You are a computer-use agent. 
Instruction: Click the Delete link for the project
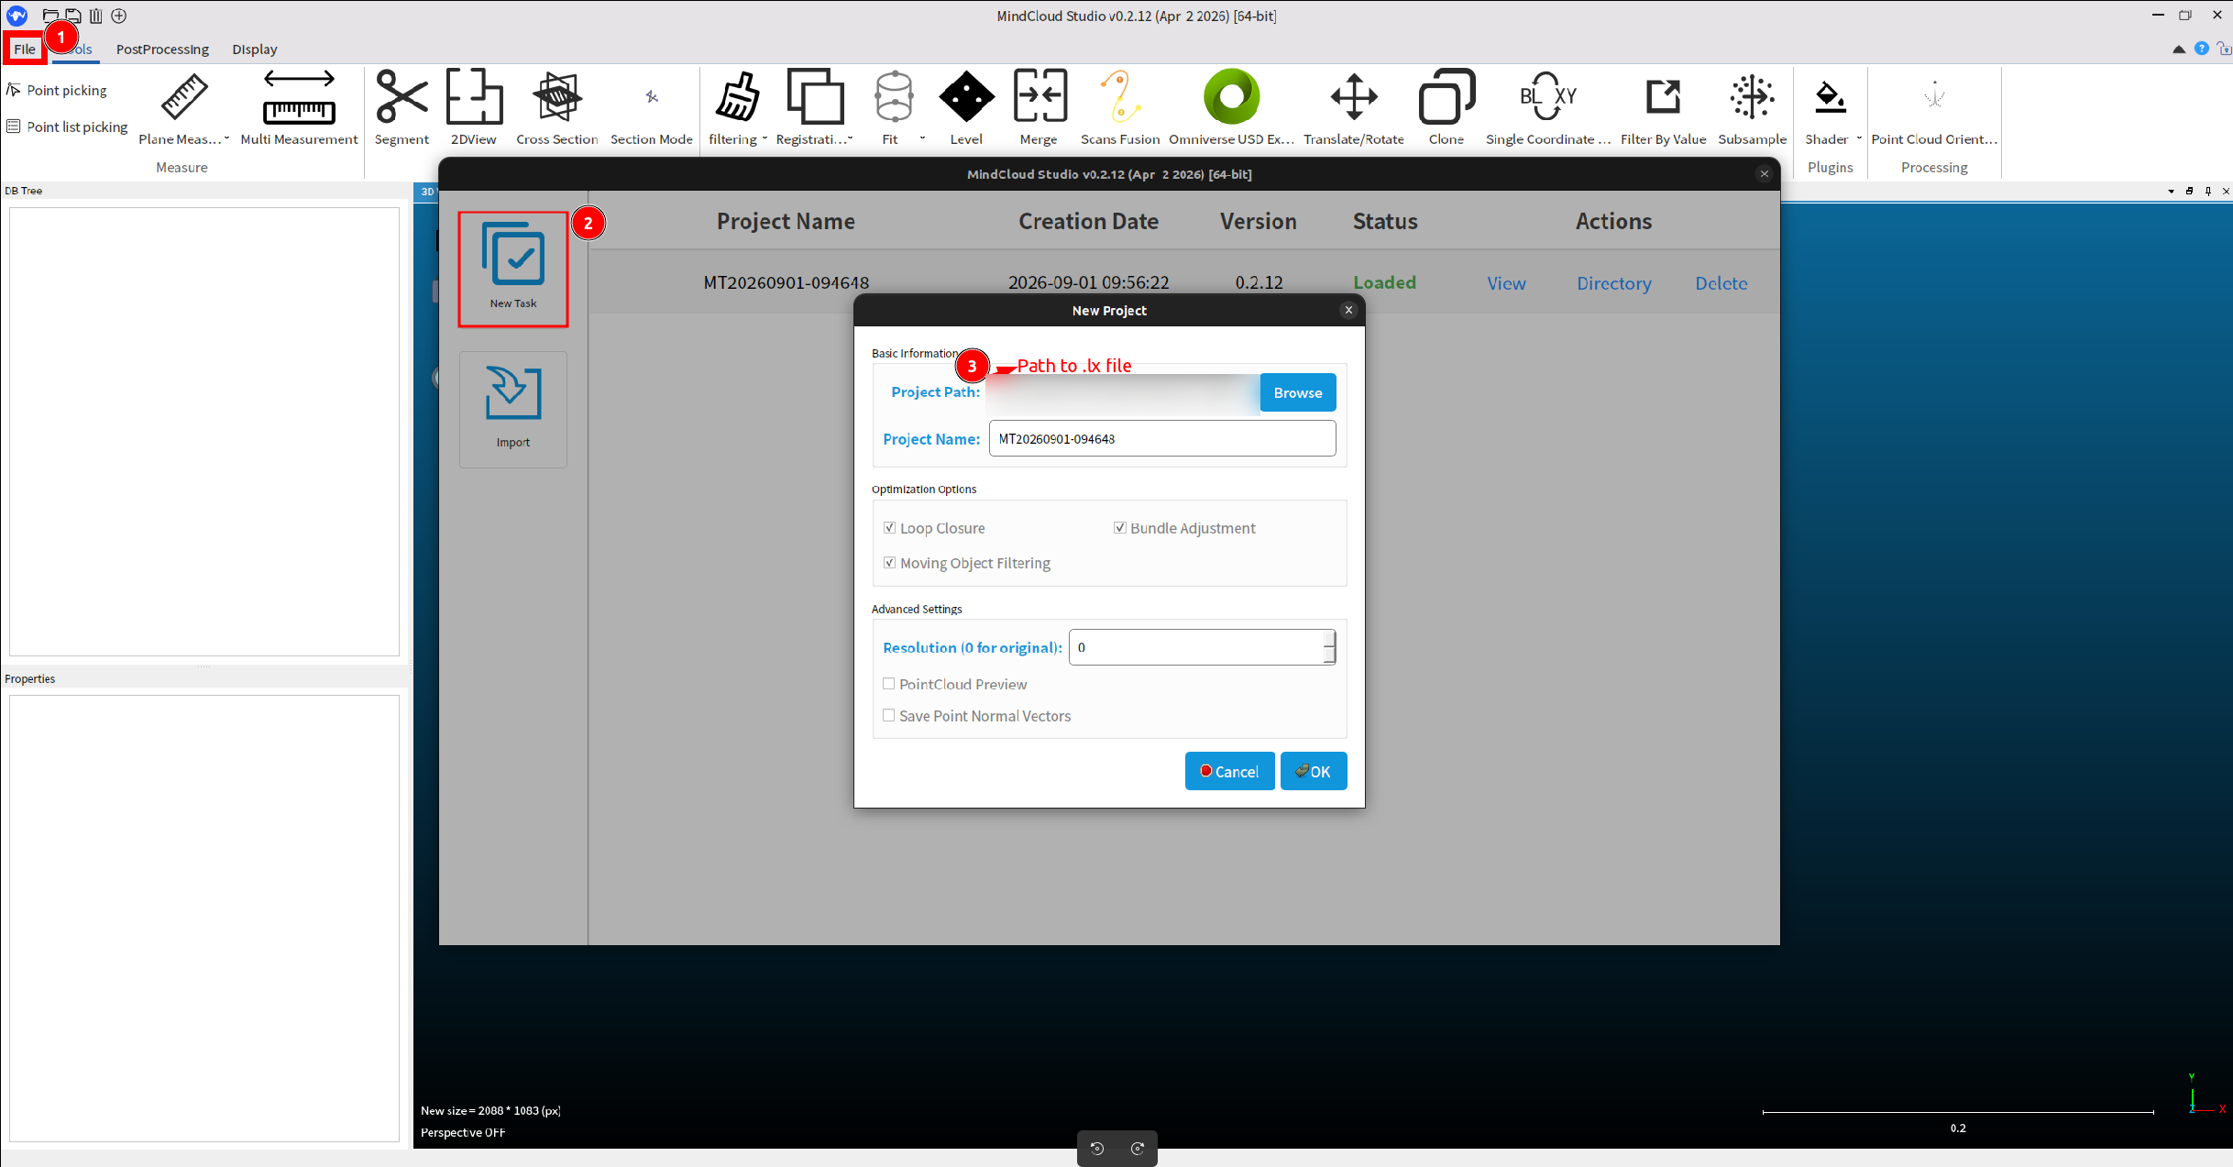pyautogui.click(x=1721, y=283)
